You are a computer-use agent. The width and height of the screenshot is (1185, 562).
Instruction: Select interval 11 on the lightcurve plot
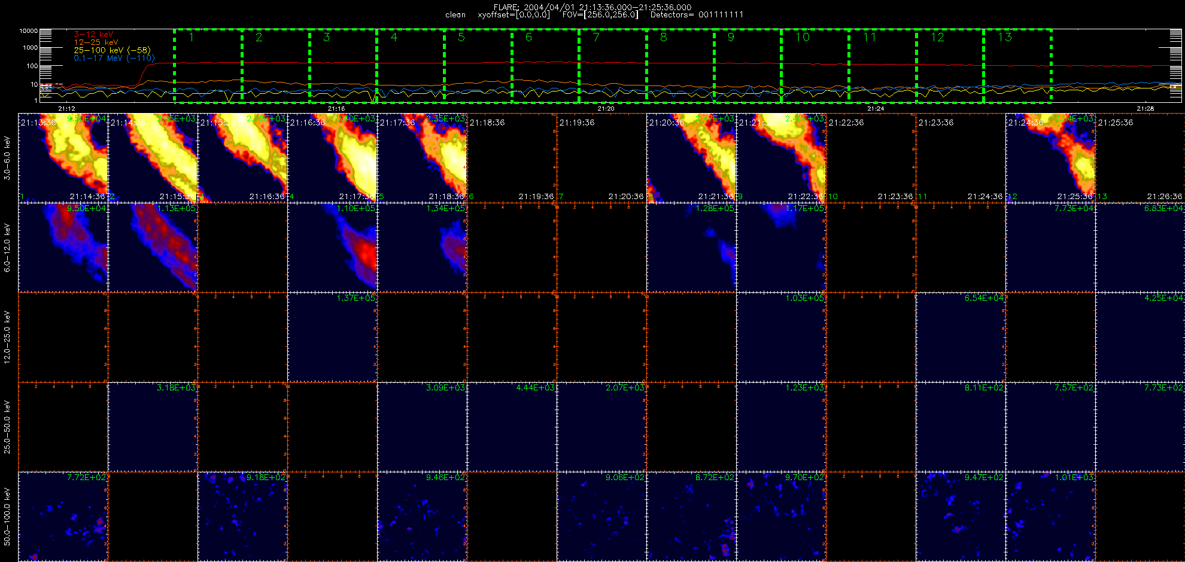point(883,66)
